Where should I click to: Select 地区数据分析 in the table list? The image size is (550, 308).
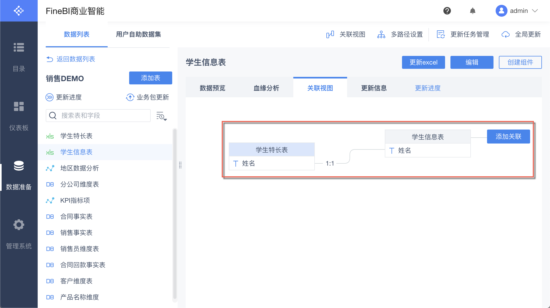click(x=80, y=168)
